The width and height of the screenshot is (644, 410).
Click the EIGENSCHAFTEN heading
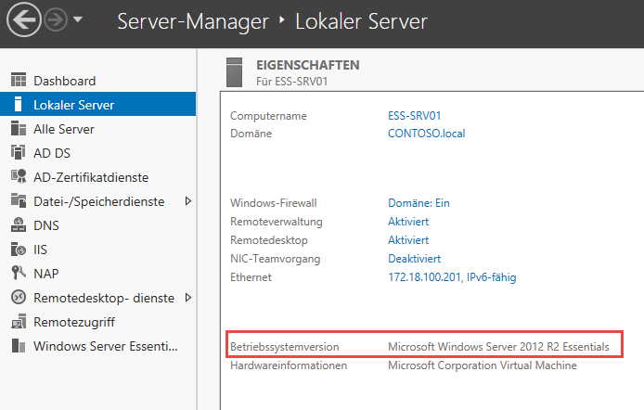pos(308,65)
